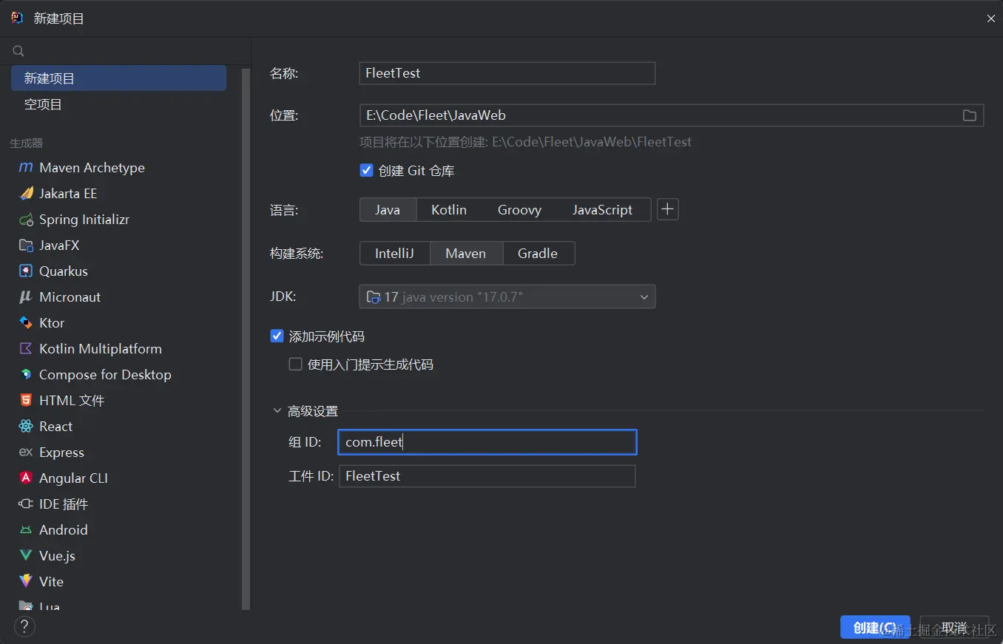Screen dimensions: 1003x644
Task: Click the 创建 button
Action: pos(874,628)
